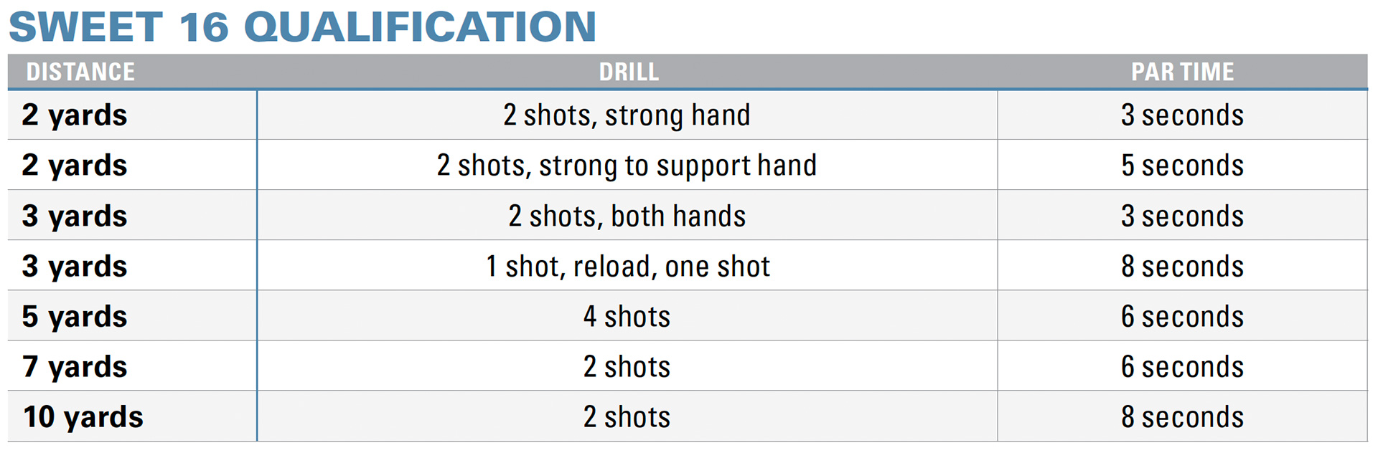Select 6 seconds in the 5 yards row
1378x463 pixels.
click(x=1183, y=316)
